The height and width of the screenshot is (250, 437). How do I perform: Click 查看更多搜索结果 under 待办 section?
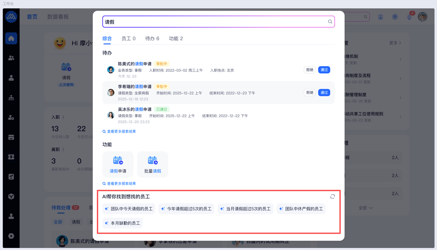pos(119,131)
